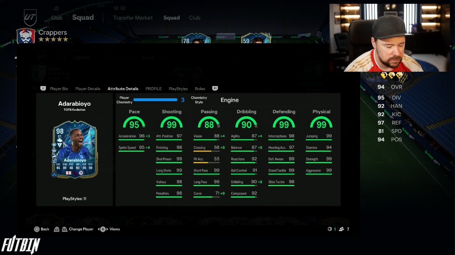Screen dimensions: 455x255
Task: Click the Physical 99 gauge
Action: point(321,122)
